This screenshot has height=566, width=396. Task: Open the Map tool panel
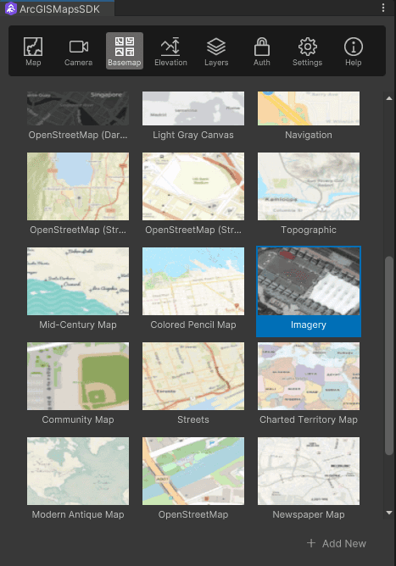(33, 51)
